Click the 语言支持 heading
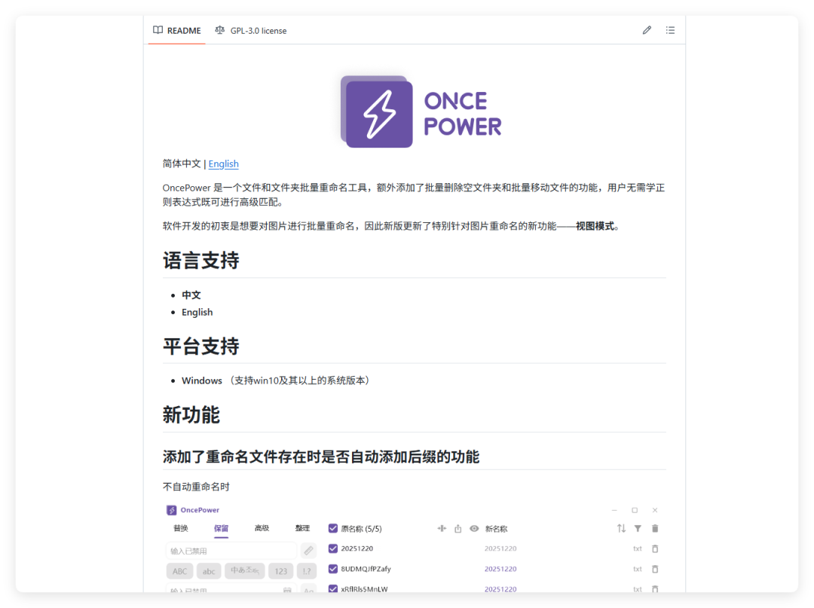814x608 pixels. [201, 261]
